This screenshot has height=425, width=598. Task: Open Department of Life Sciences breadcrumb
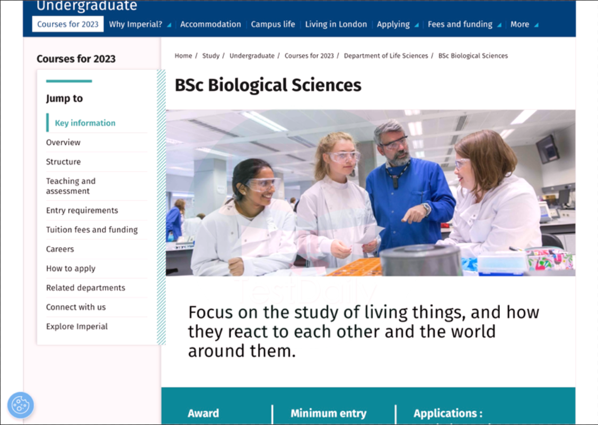coord(386,56)
